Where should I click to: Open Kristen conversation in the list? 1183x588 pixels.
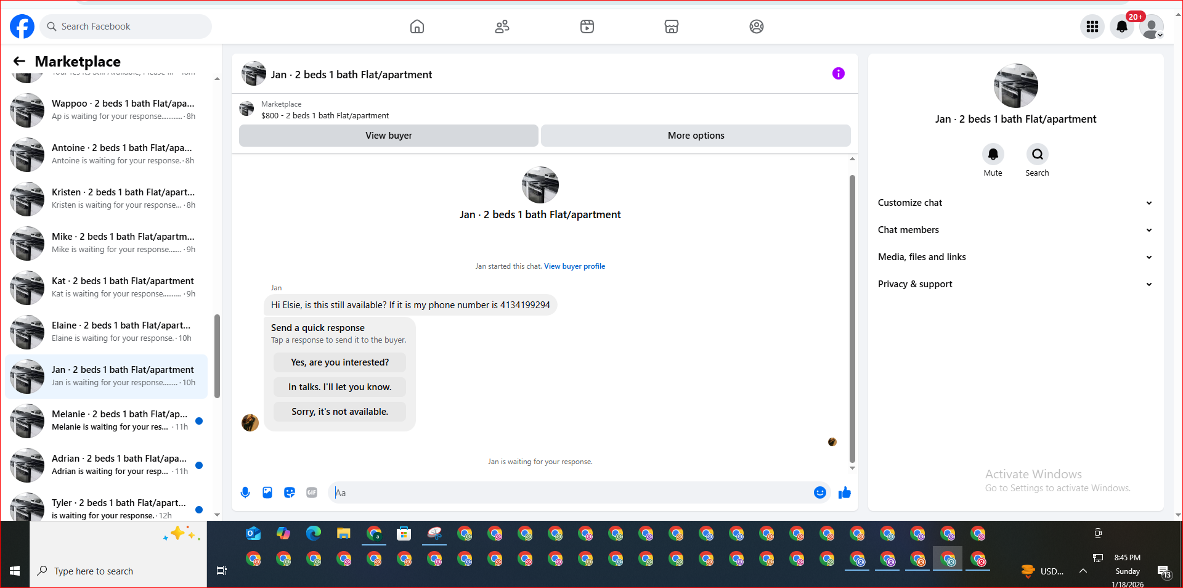coord(106,198)
